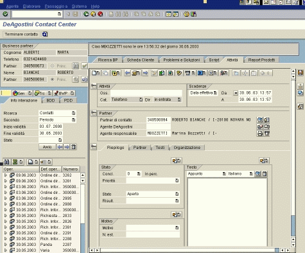Click the icon next to Terminare contatto

45,34
